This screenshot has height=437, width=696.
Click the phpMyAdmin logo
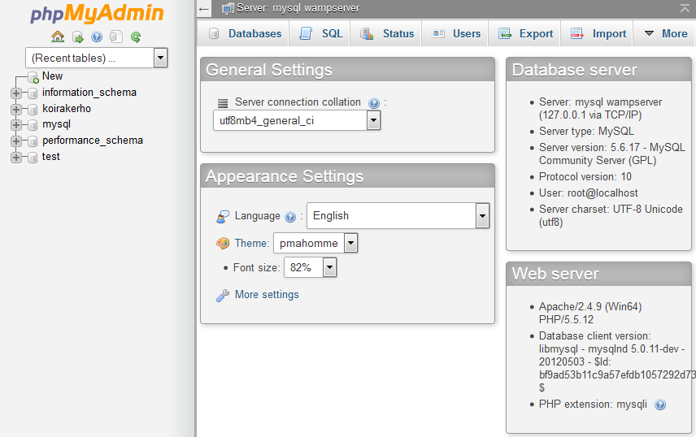pos(97,13)
